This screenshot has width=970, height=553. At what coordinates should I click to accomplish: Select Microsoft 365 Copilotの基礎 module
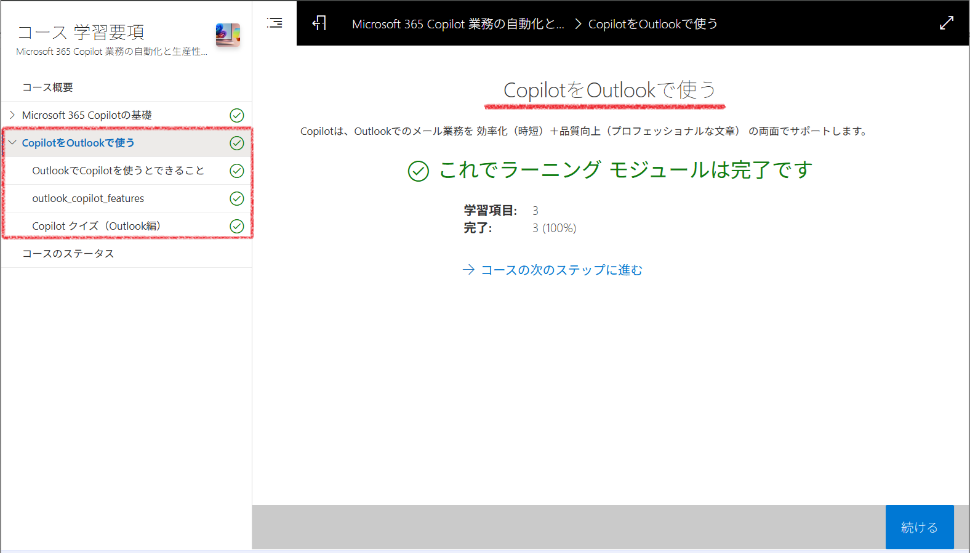click(x=87, y=115)
